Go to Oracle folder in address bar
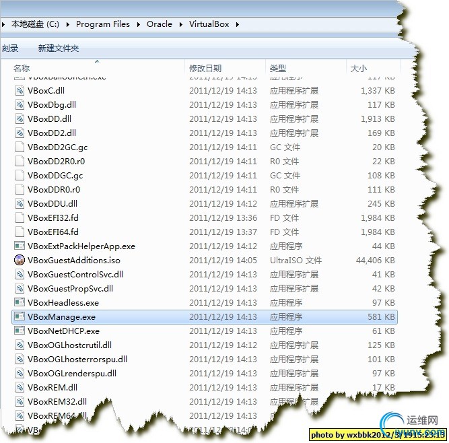This screenshot has width=449, height=443. click(160, 24)
